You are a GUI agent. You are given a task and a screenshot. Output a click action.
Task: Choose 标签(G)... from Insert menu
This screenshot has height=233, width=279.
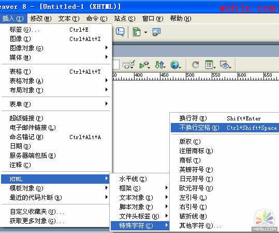point(56,30)
